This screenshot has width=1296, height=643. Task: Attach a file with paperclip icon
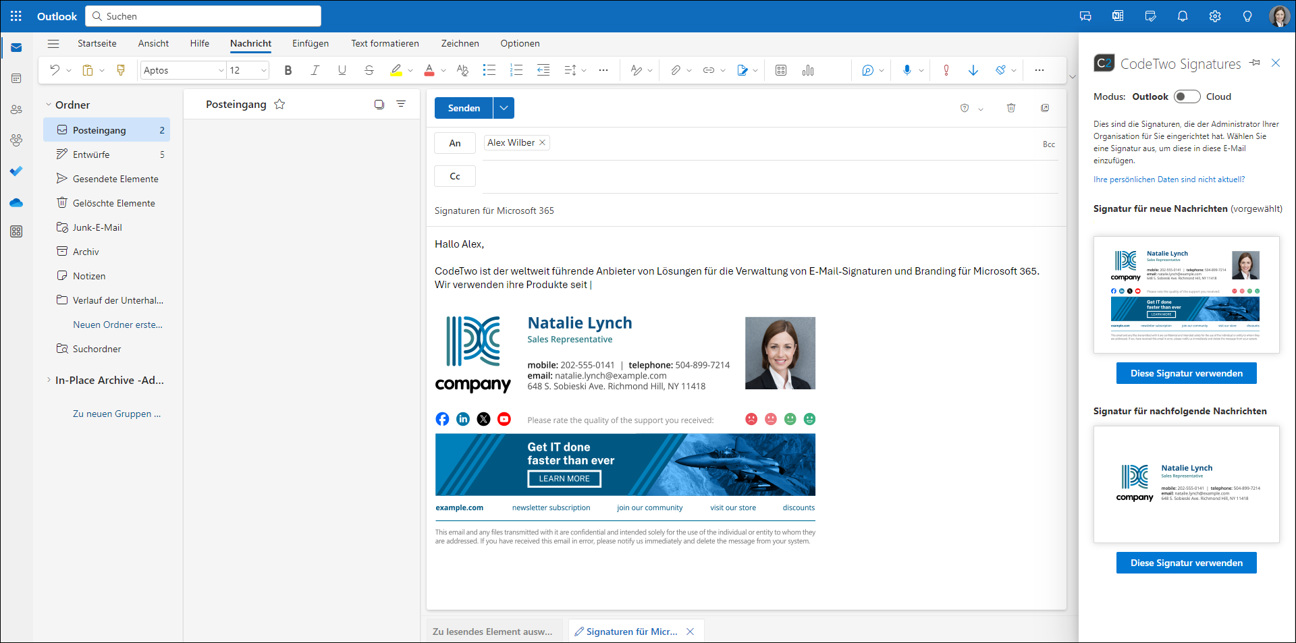tap(675, 70)
